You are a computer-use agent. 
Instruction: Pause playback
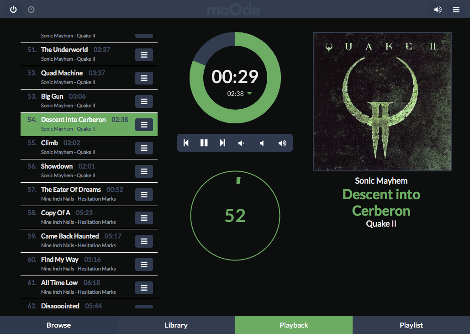point(204,143)
